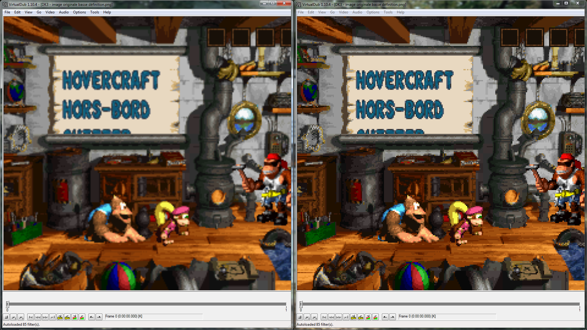The image size is (587, 330).
Task: Mark selection start in the right window
Action: tap(385, 317)
